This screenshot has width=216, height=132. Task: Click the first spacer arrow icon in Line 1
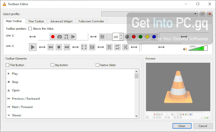coord(32,37)
